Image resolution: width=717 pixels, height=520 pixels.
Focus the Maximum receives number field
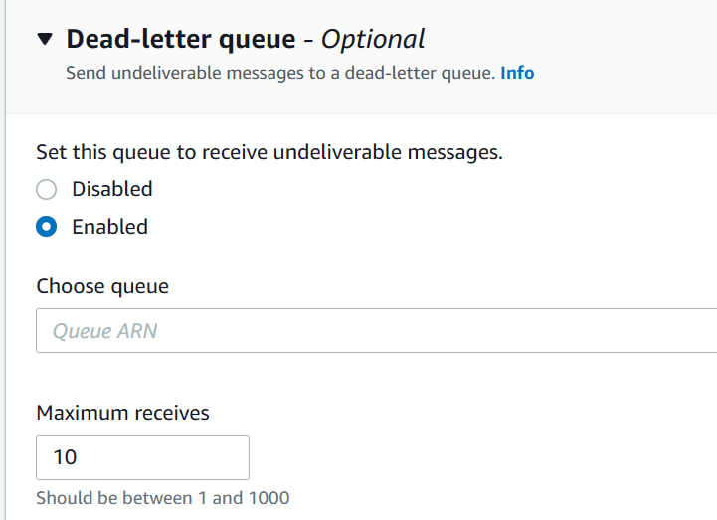(142, 457)
